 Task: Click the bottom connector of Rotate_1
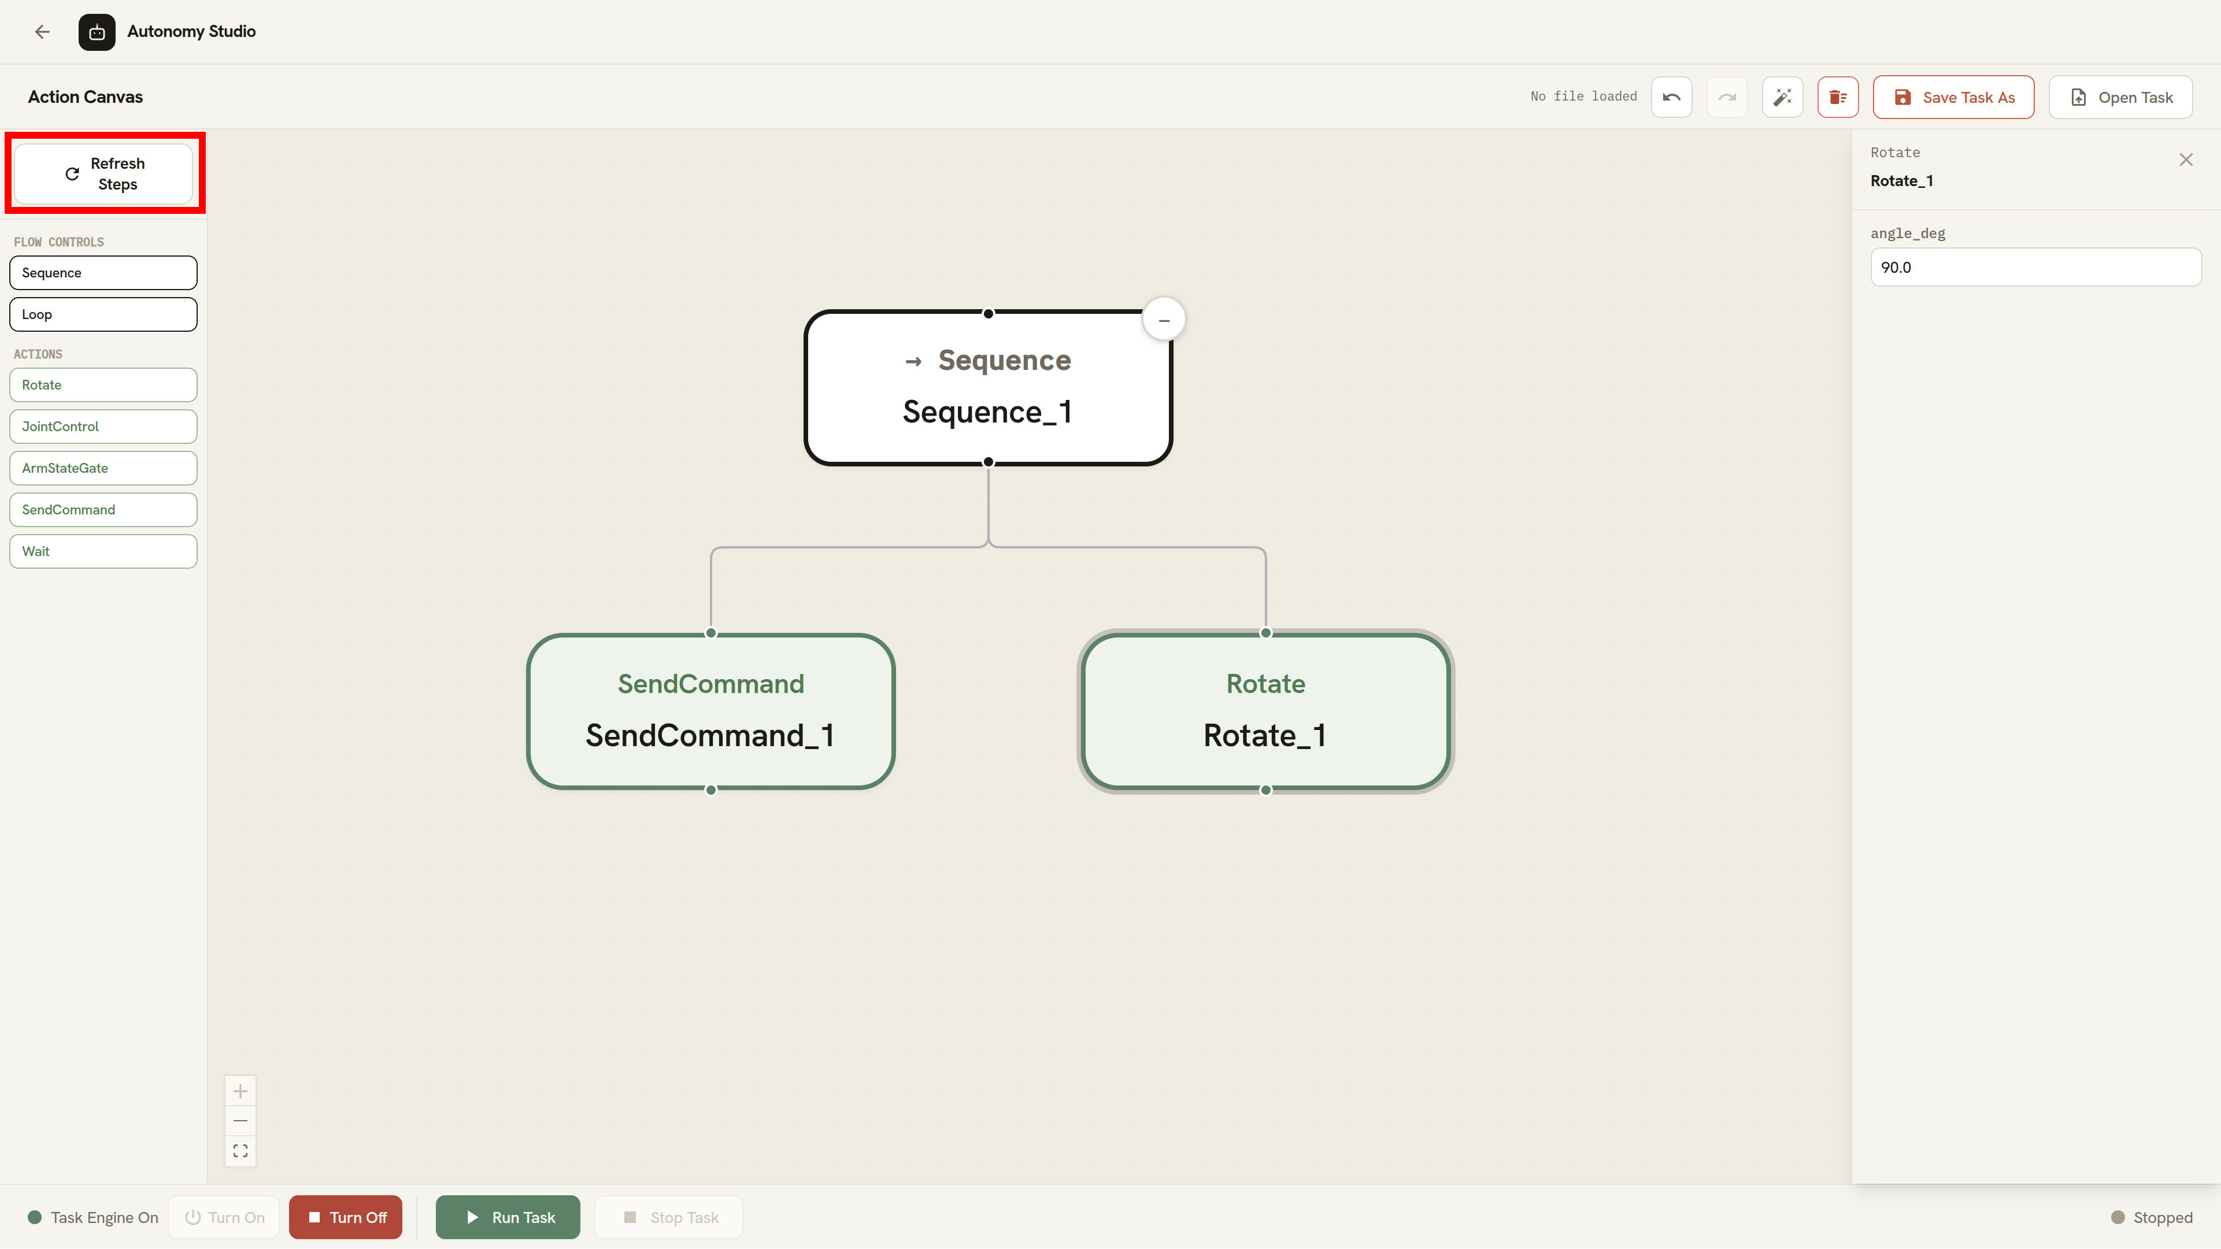click(1265, 790)
